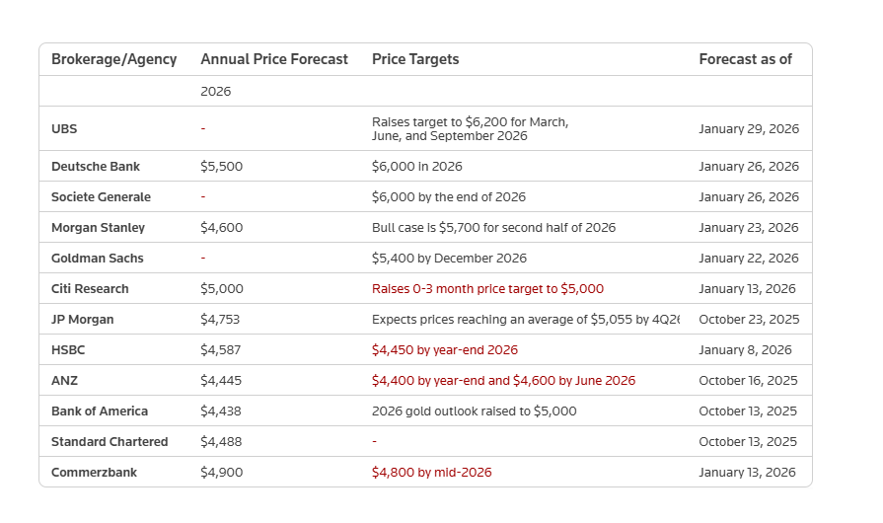Screen dimensions: 883x523
Task: Select the Societe Generale brokerage name
Action: tap(101, 197)
